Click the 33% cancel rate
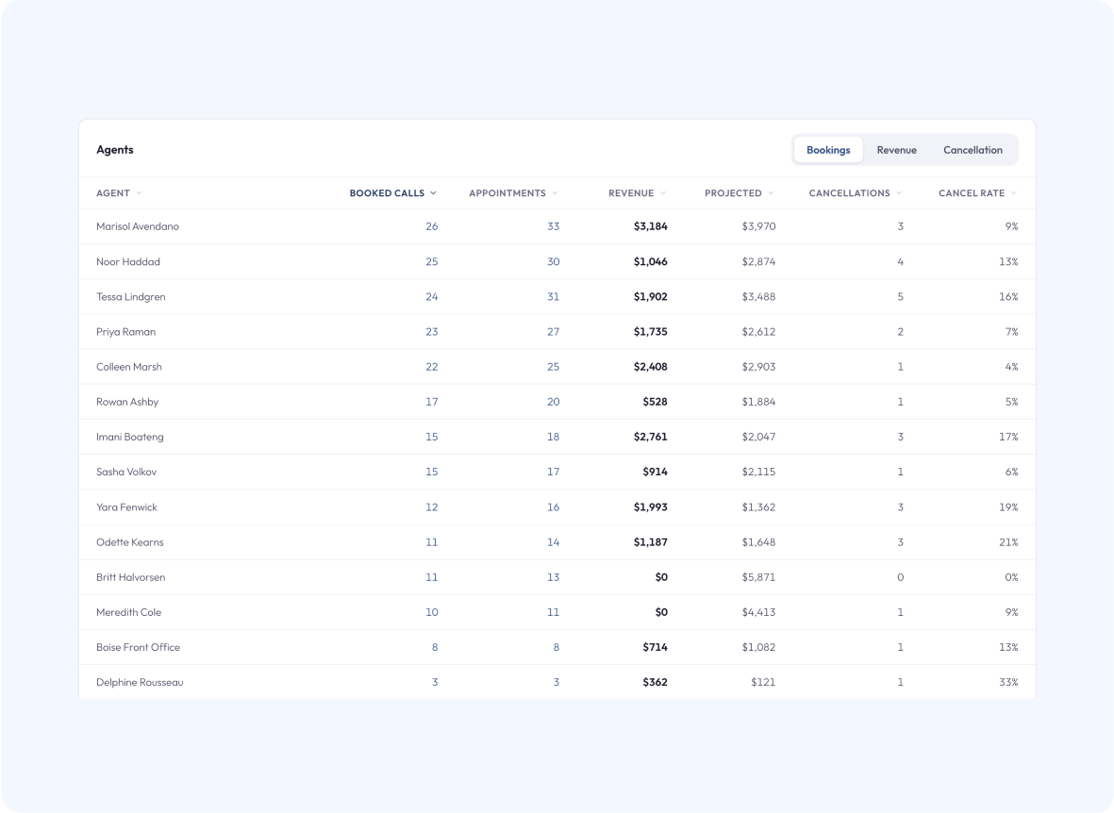This screenshot has width=1114, height=813. 1008,682
